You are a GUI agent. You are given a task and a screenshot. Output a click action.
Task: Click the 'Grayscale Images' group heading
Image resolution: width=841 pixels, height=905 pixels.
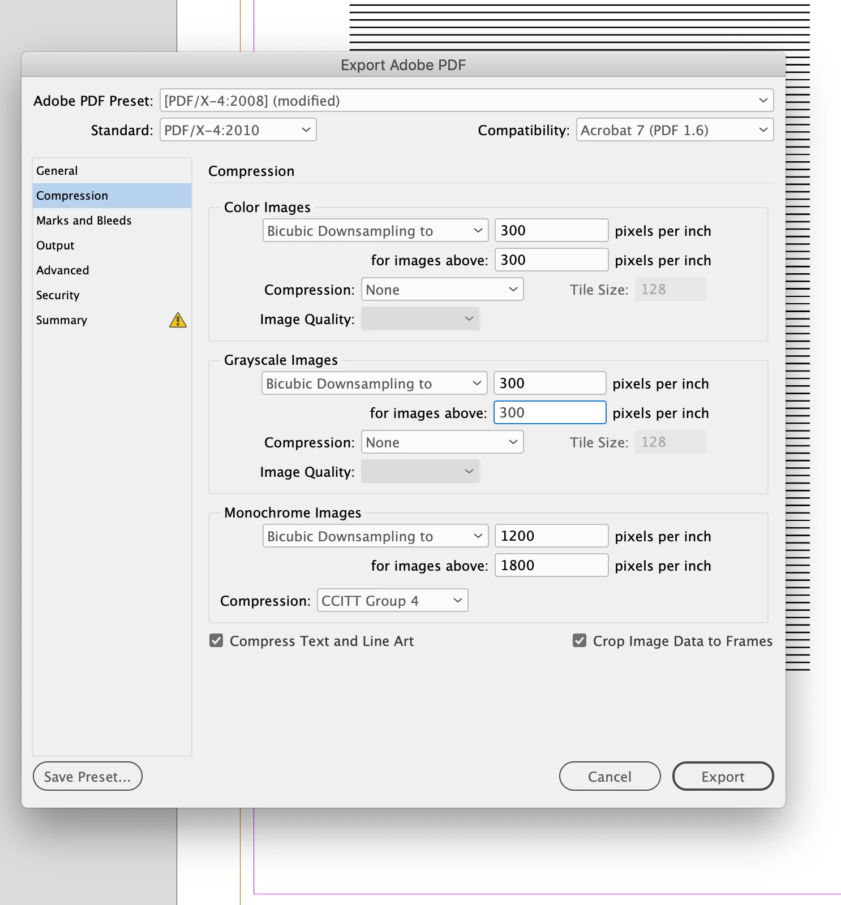281,360
